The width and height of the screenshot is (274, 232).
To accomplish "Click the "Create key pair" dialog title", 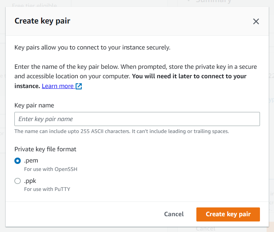I will point(42,21).
